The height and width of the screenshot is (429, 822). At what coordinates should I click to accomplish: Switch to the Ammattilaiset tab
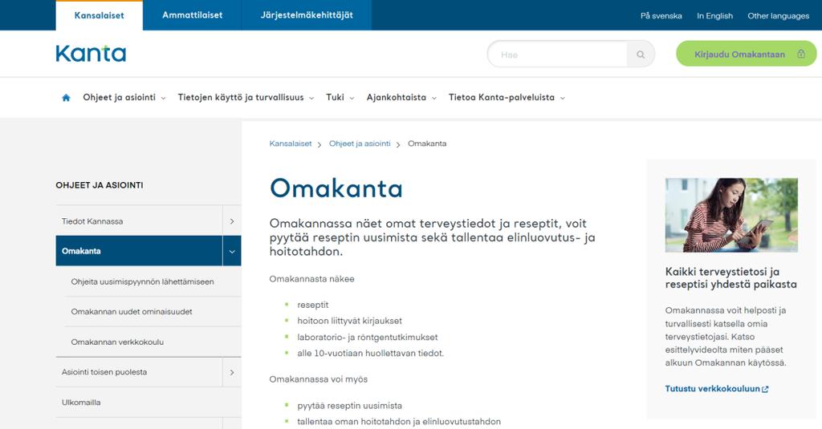point(192,15)
